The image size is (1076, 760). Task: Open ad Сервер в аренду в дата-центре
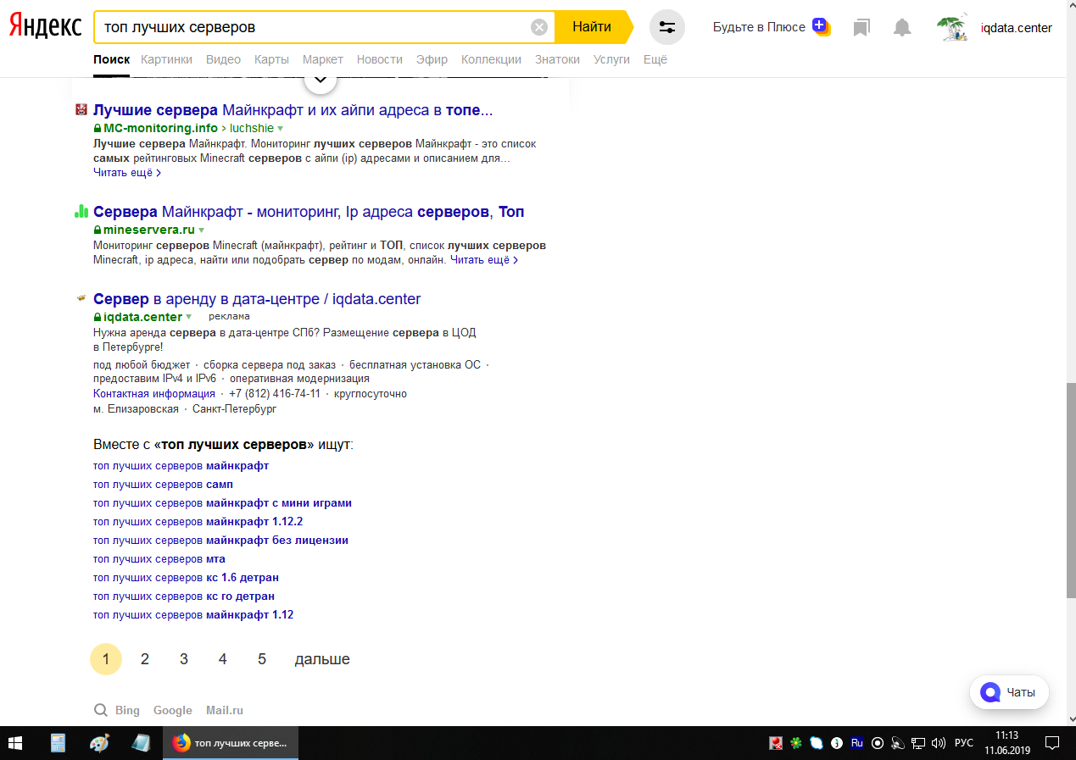(x=257, y=299)
